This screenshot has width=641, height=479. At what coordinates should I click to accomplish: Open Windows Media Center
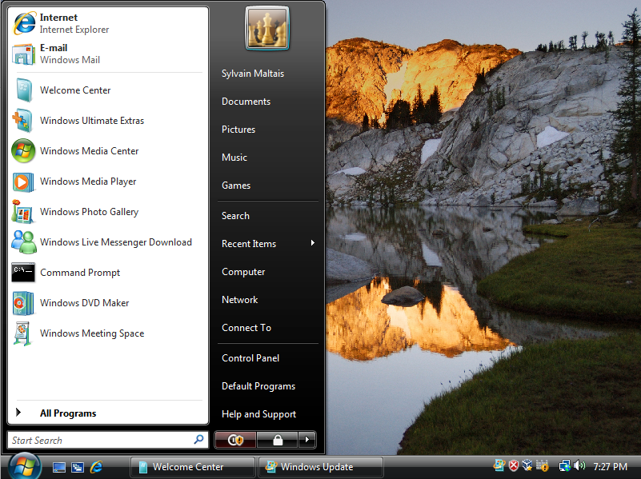pos(88,151)
